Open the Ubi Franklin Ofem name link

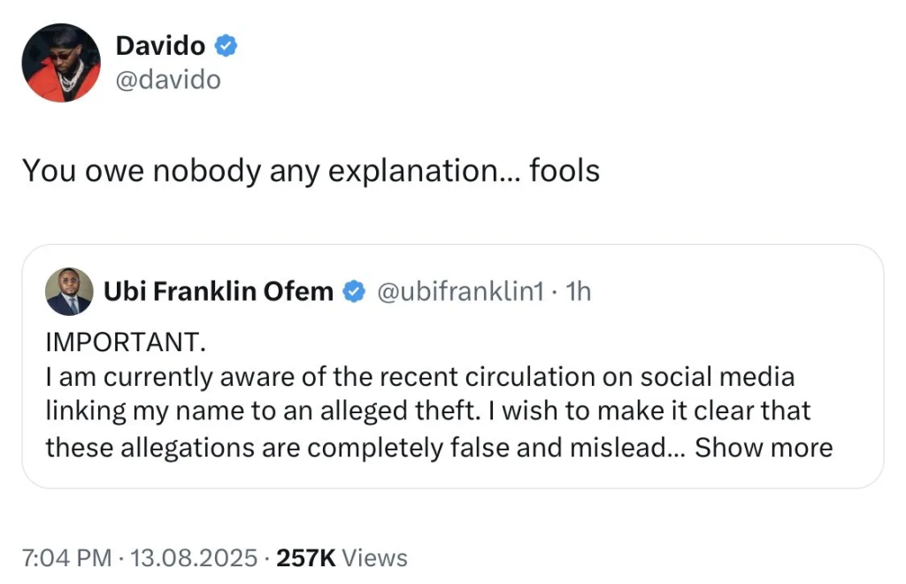(219, 291)
